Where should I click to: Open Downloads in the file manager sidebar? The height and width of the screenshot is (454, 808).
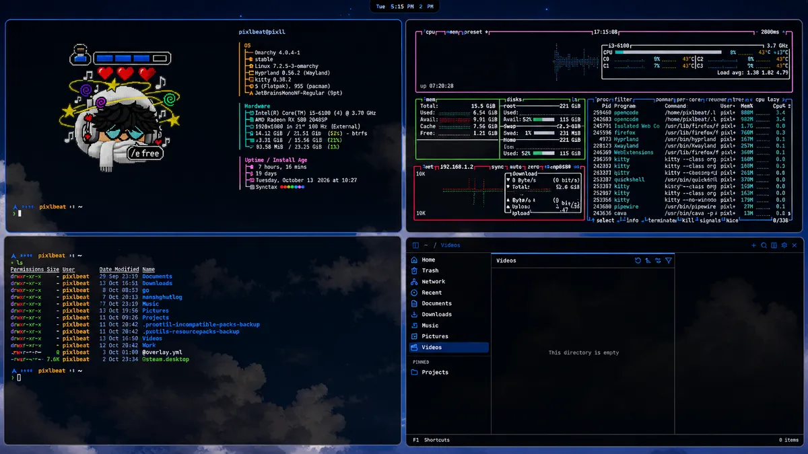[x=449, y=314]
